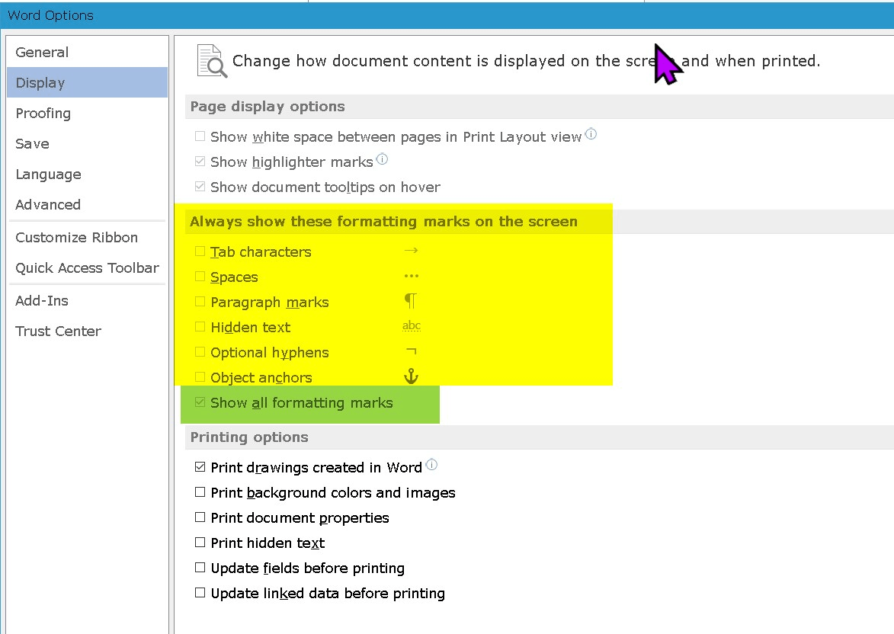Click info icon beside Show highlighter marks

tap(382, 159)
